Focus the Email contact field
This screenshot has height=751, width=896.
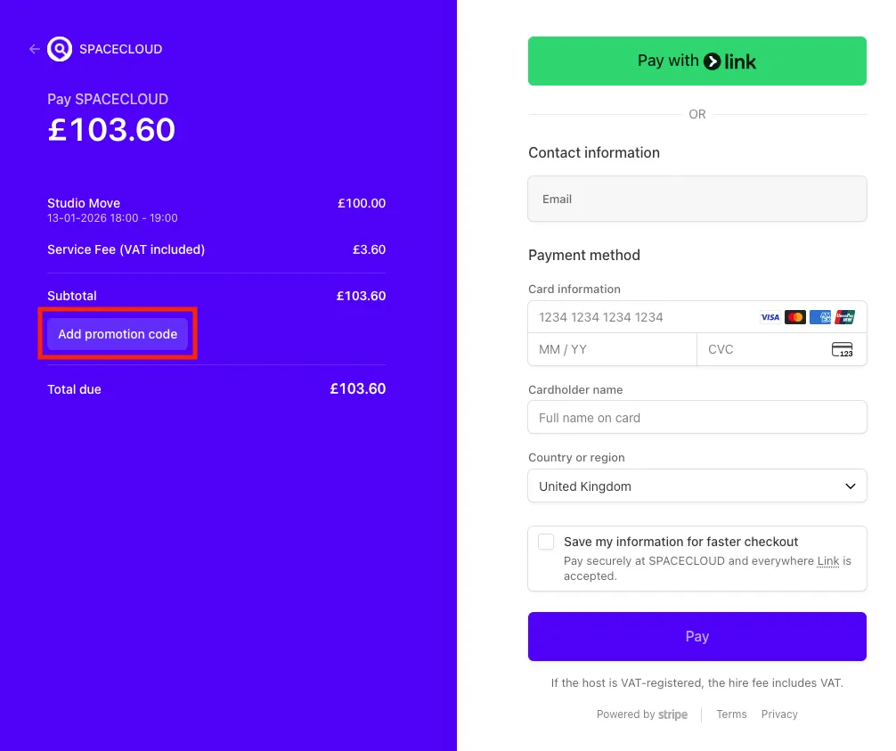click(x=697, y=199)
